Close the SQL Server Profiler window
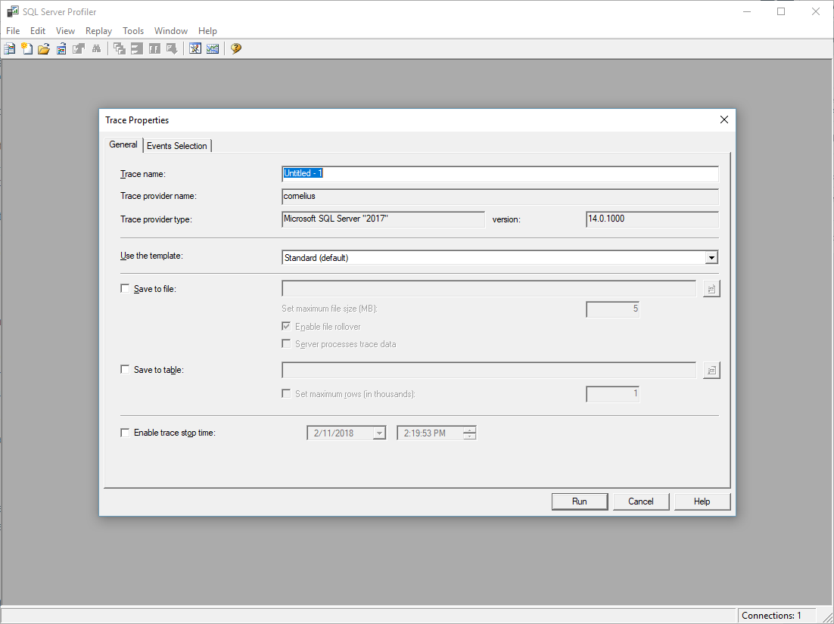This screenshot has width=834, height=624. 815,11
